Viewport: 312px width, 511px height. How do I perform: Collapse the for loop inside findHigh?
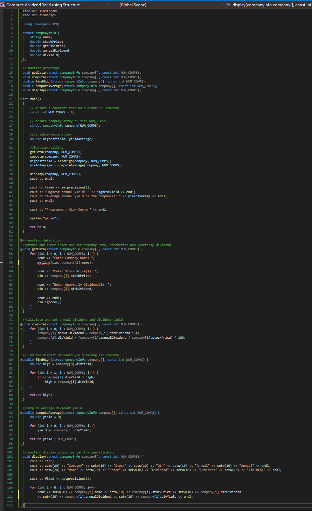[21, 372]
